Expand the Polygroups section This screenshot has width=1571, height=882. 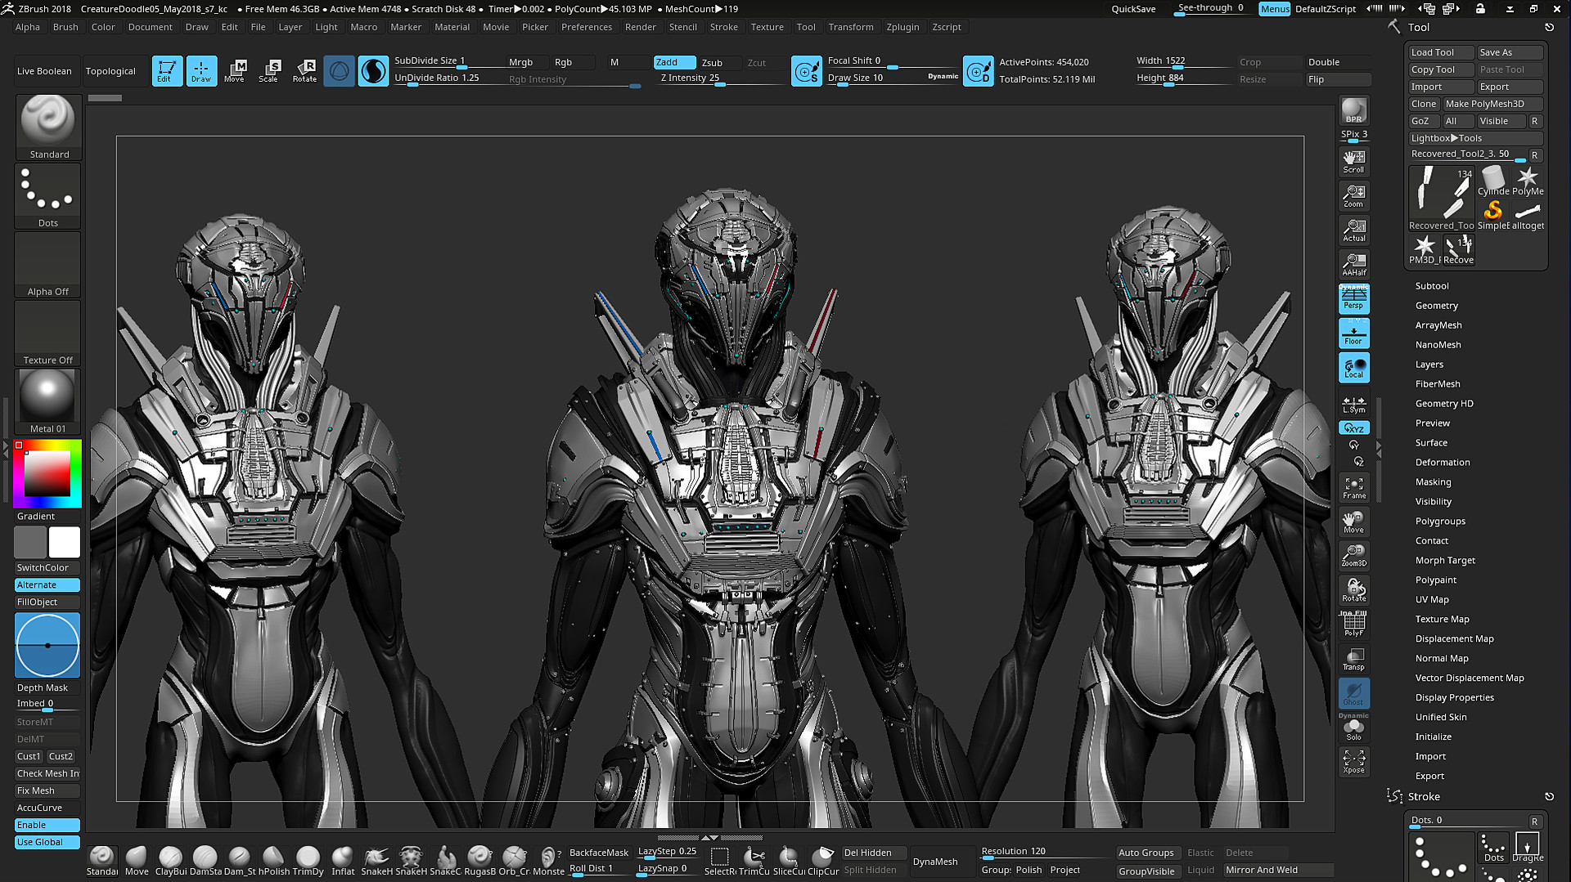1440,522
